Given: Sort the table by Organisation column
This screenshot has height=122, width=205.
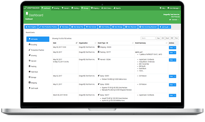Looking at the screenshot, I should tap(95, 43).
